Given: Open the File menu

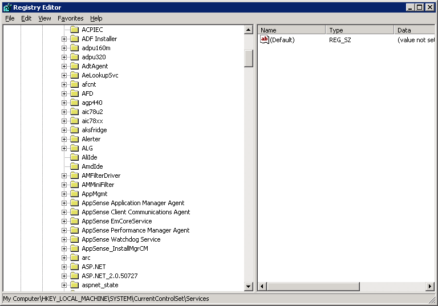Looking at the screenshot, I should (10, 18).
